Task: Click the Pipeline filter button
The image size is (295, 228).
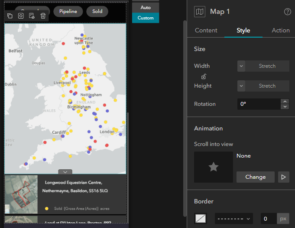Action: (68, 12)
